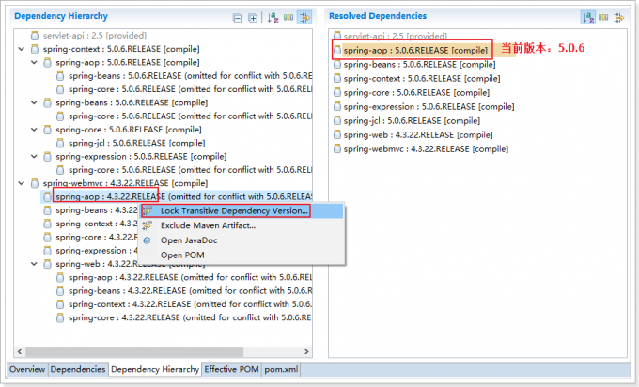This screenshot has width=639, height=387.
Task: Collapse all in Dependency Hierarchy toolbar
Action: 238,17
